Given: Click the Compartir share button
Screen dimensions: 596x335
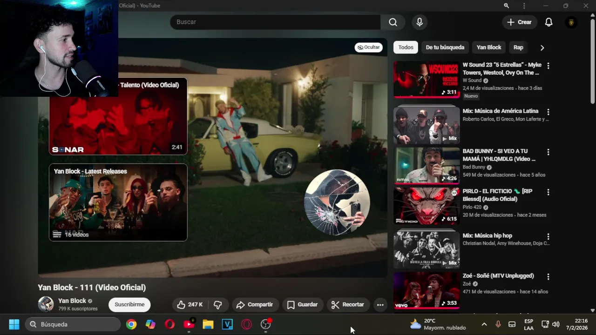Looking at the screenshot, I should coord(254,305).
